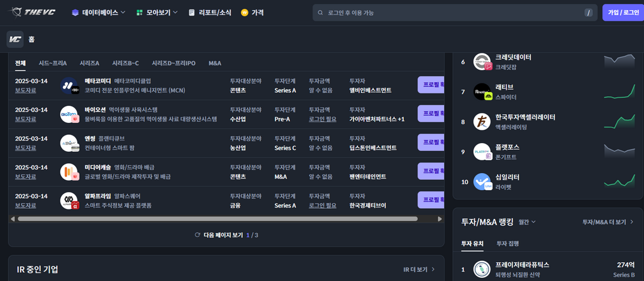
Task: Click 프레이저테라퓨틱스 company name
Action: (x=523, y=265)
